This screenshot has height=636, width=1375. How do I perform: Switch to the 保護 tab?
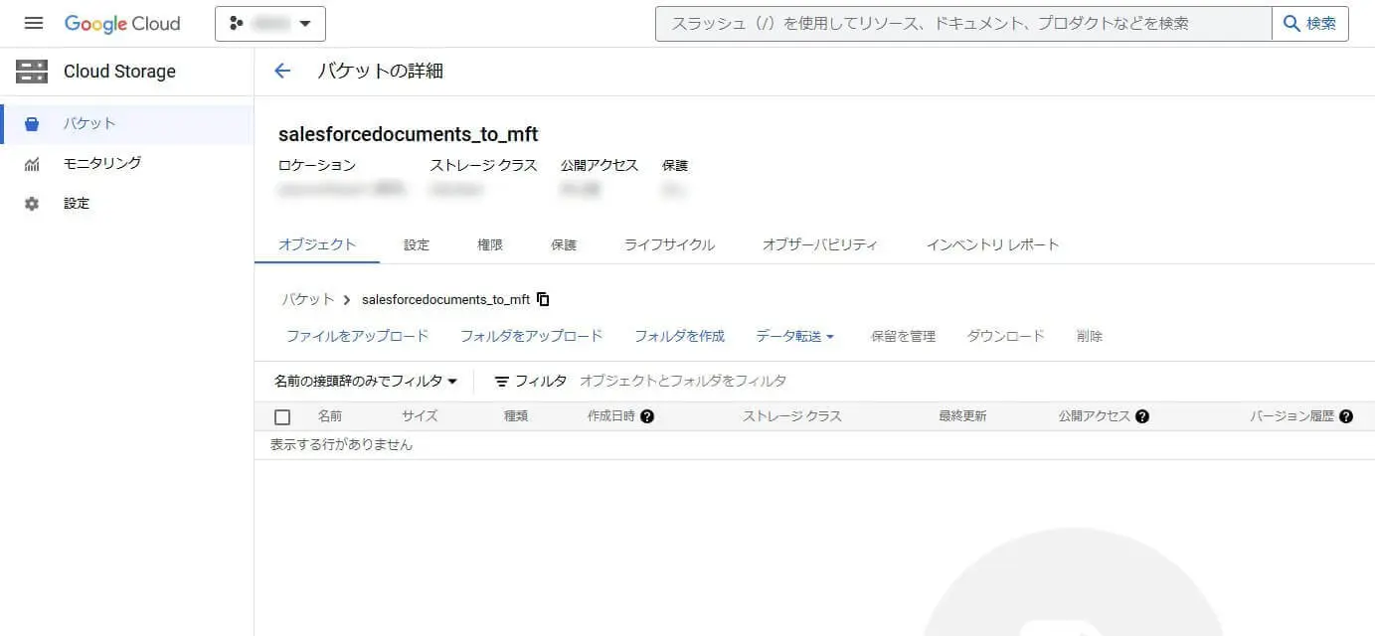[x=564, y=244]
